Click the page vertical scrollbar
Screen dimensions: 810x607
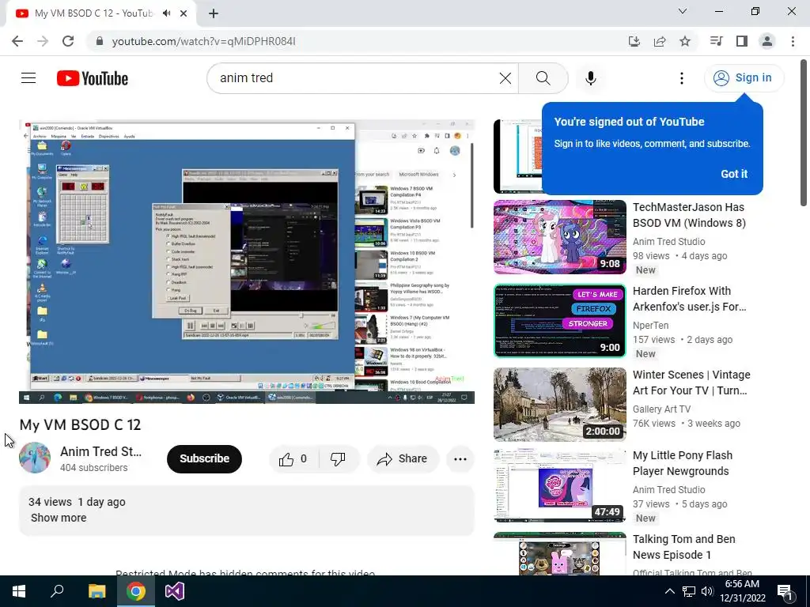804,133
